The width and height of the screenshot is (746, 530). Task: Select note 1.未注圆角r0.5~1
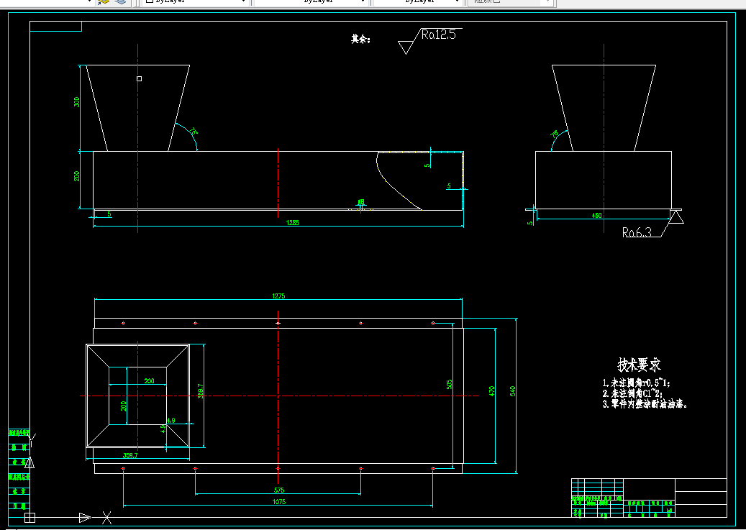tap(636, 383)
